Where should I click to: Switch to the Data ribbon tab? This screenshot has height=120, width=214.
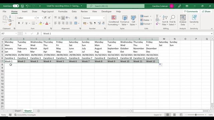click(x=74, y=12)
